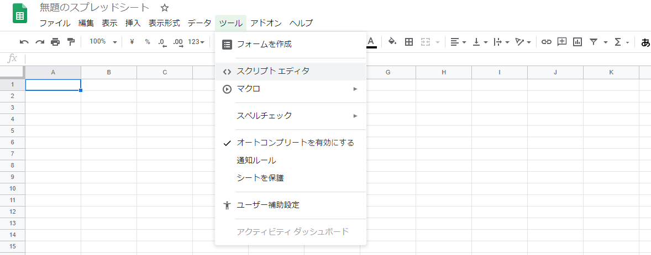
Task: Click the text rotation icon
Action: (x=520, y=42)
